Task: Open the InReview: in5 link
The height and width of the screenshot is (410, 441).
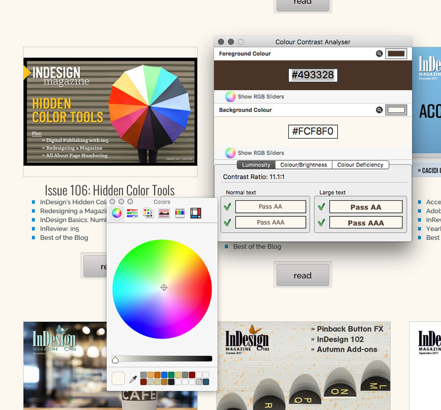Action: click(60, 229)
